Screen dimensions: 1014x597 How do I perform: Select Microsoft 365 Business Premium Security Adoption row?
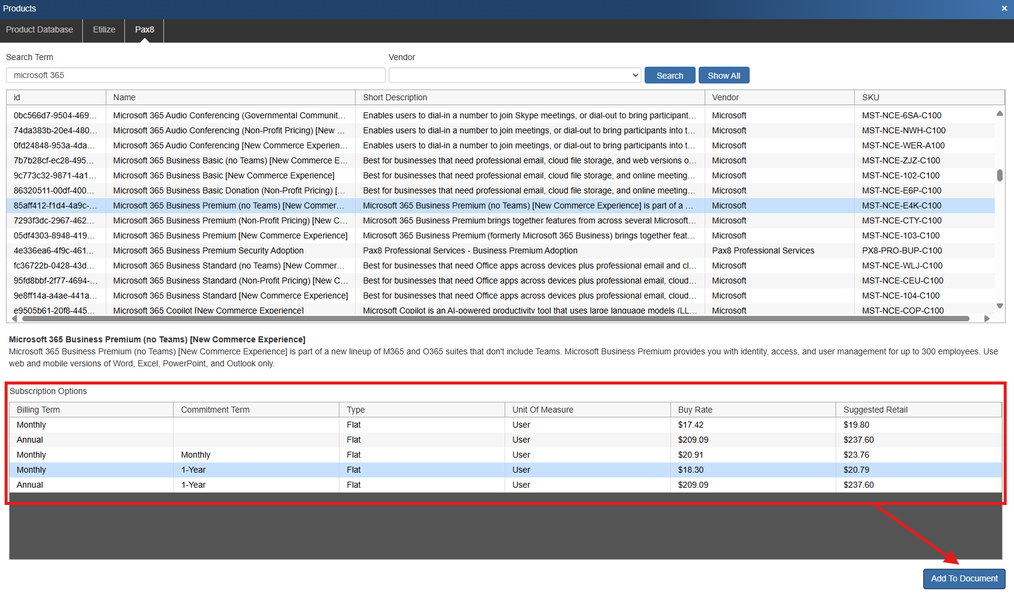(208, 250)
